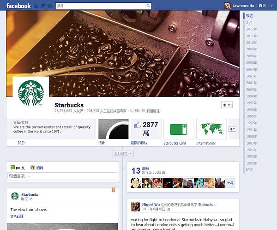Click the facebook logo
This screenshot has height=230, width=277.
[x=18, y=6]
